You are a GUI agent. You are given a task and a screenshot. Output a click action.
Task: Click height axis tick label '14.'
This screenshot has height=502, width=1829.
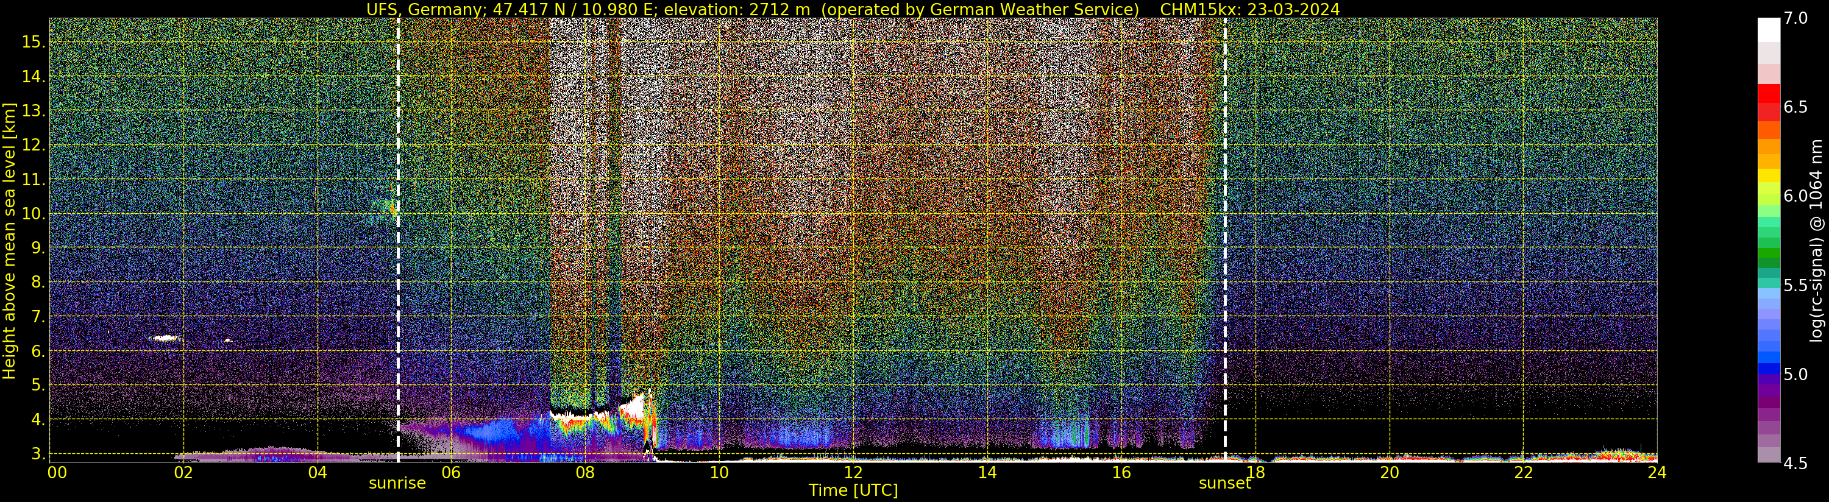[34, 77]
